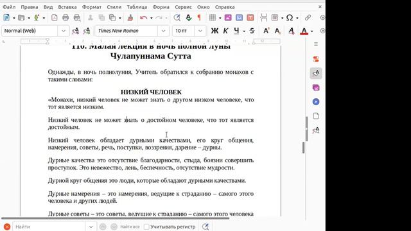The image size is (411, 231).
Task: Close the find toolbar
Action: [x=7, y=227]
